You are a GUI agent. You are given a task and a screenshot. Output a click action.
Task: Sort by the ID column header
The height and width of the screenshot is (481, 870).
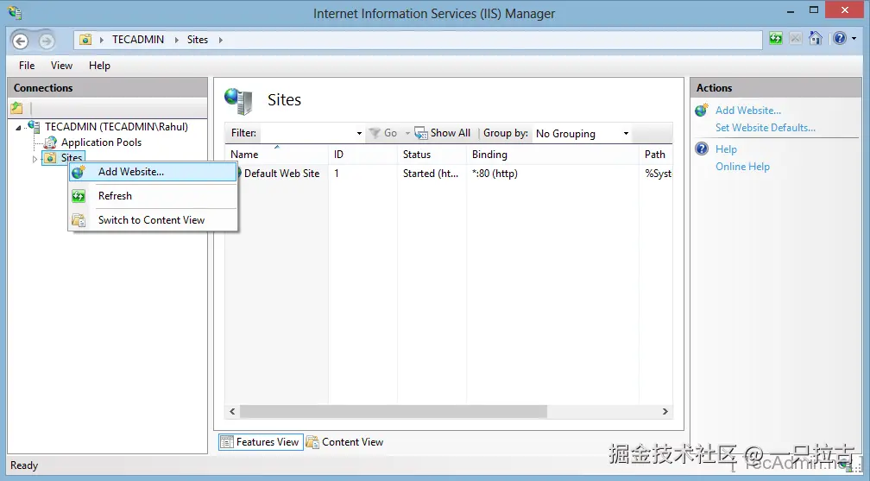click(362, 155)
